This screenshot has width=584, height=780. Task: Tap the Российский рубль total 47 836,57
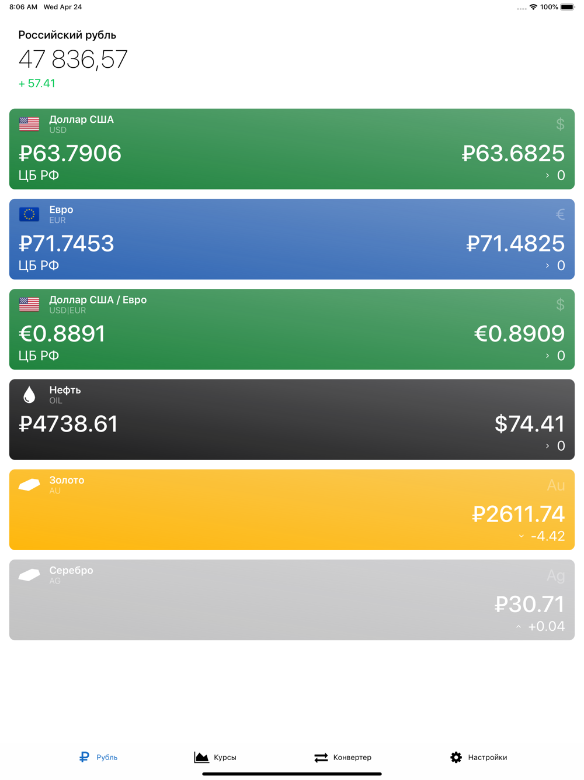[x=73, y=59]
